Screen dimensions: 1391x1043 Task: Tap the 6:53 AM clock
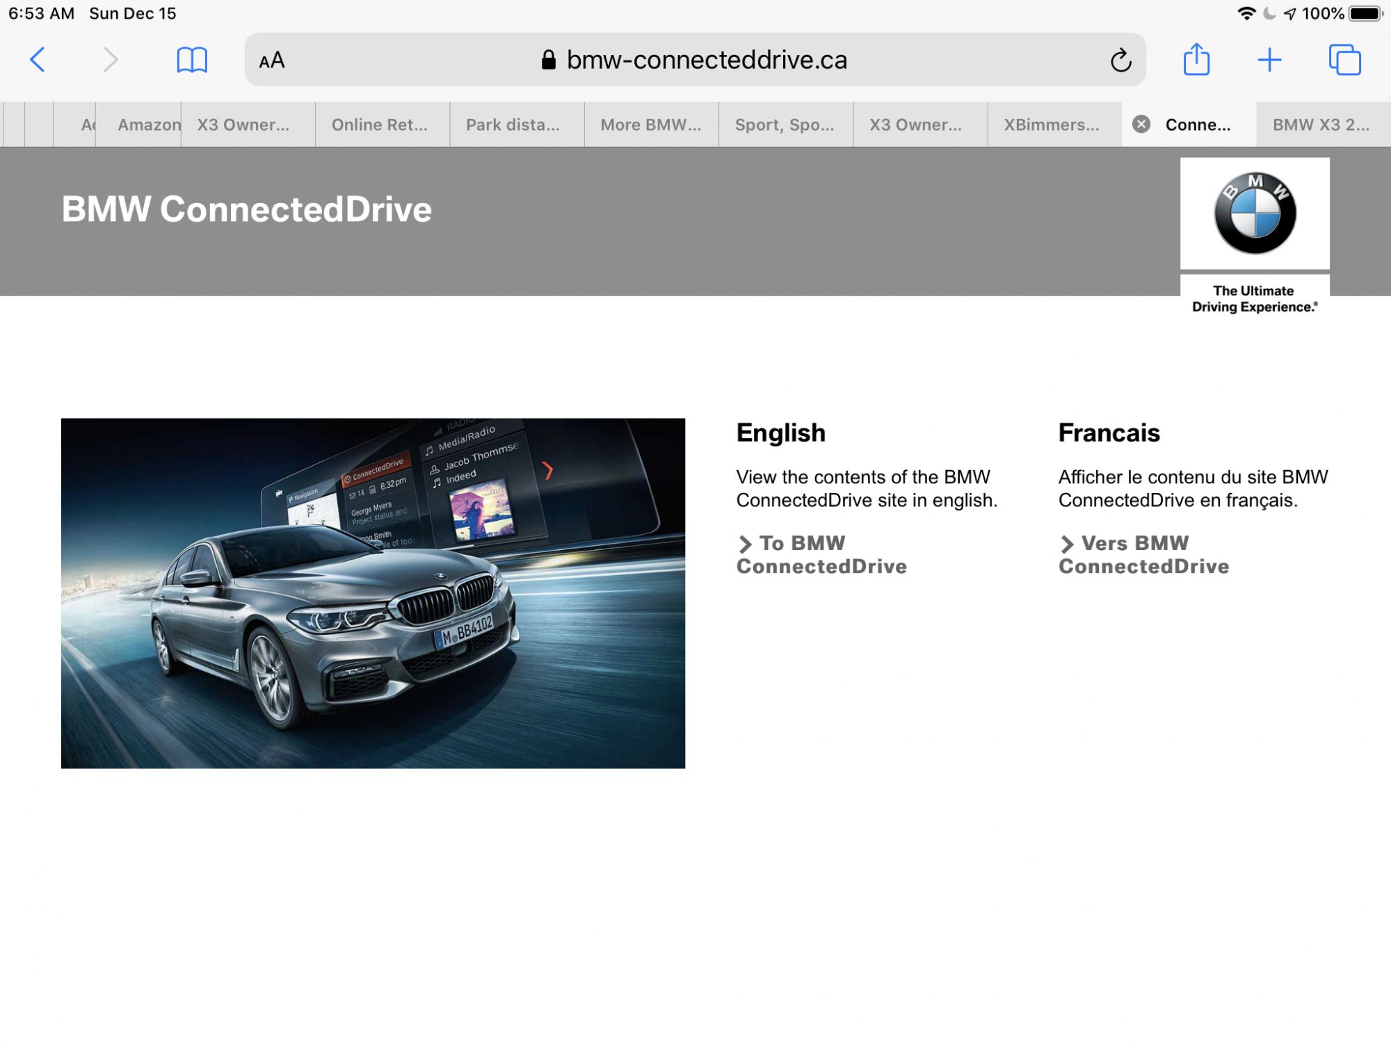tap(42, 14)
